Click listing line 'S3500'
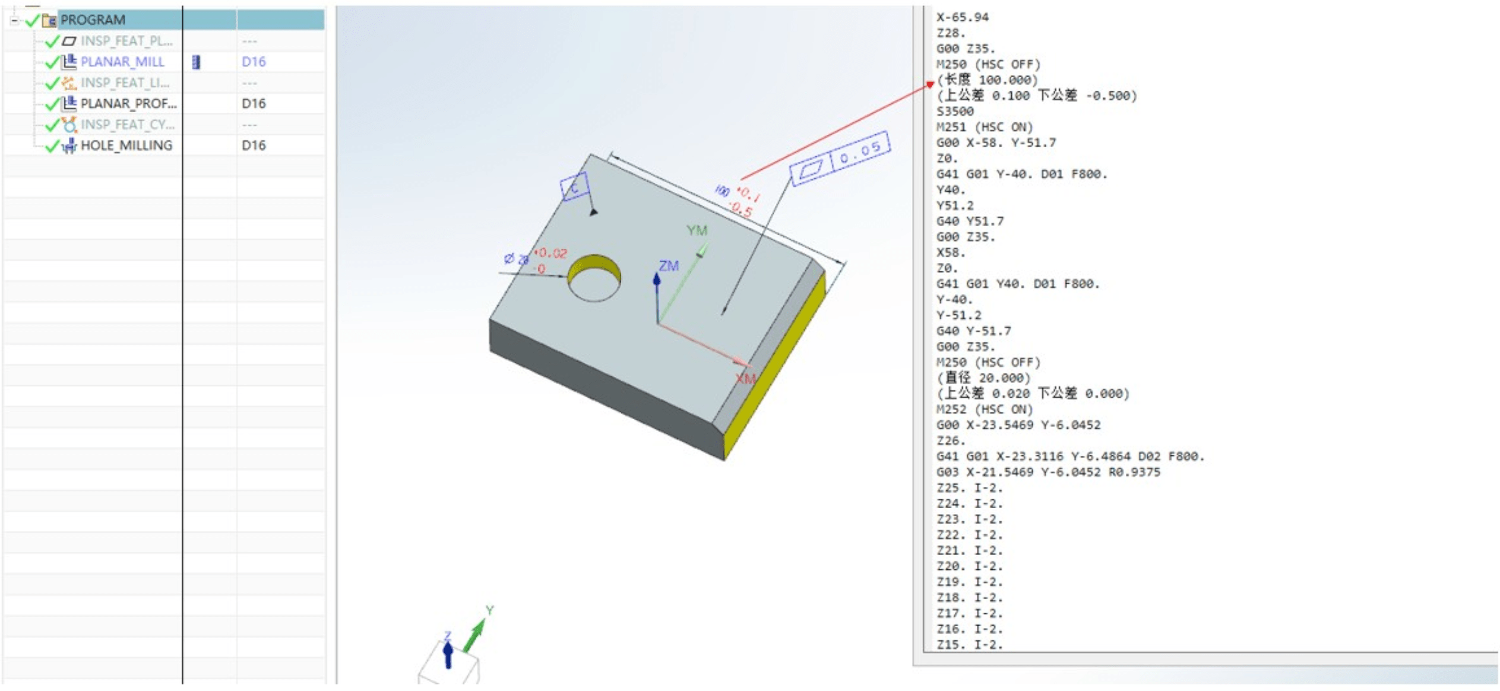 pyautogui.click(x=955, y=111)
